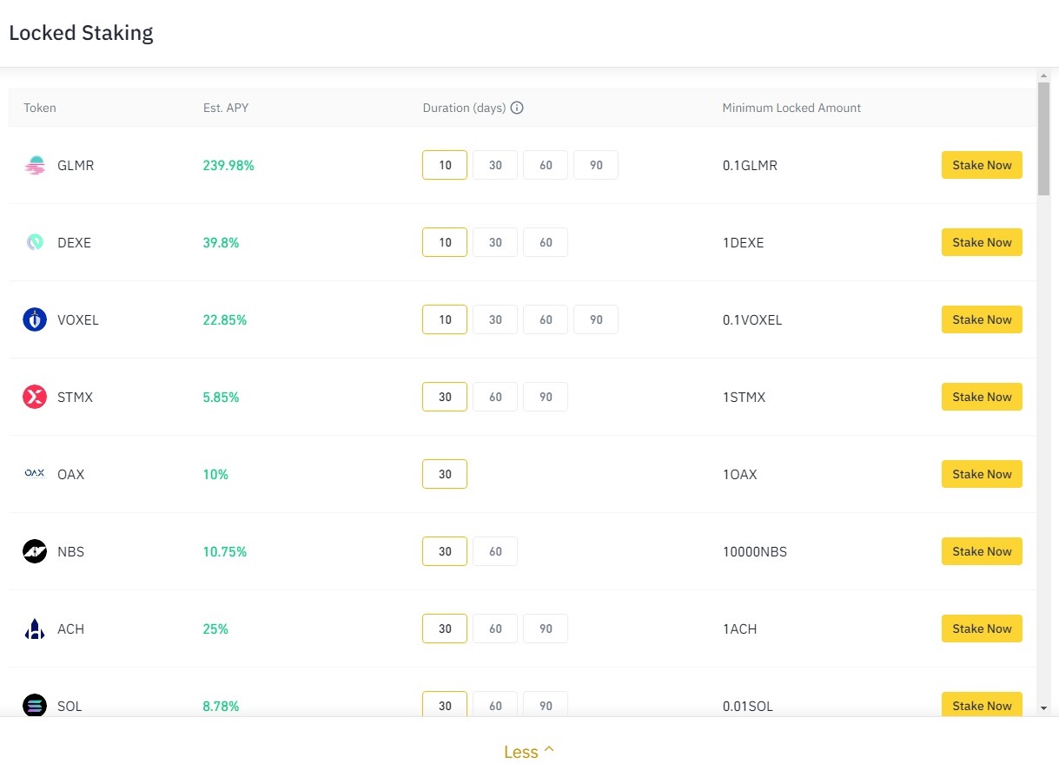The image size is (1059, 770).
Task: Click the OAX token icon
Action: pos(35,474)
